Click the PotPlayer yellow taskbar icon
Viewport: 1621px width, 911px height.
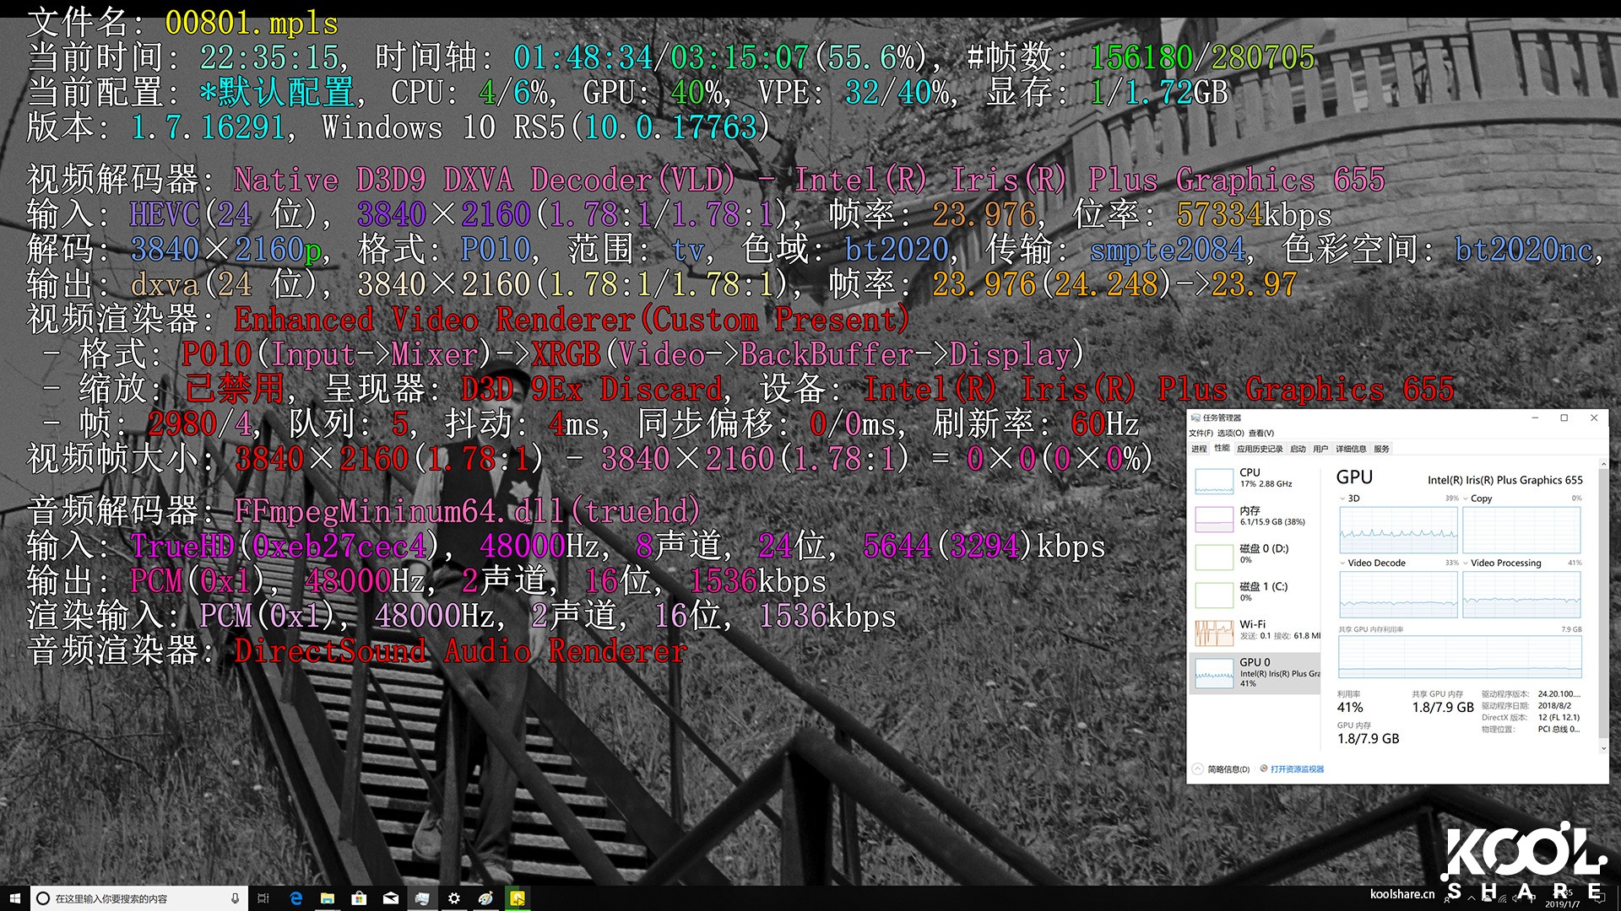[x=517, y=898]
